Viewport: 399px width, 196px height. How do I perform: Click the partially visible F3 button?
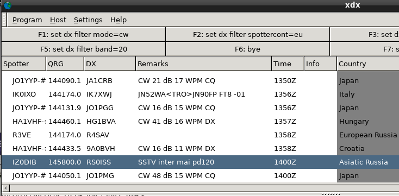click(364, 34)
